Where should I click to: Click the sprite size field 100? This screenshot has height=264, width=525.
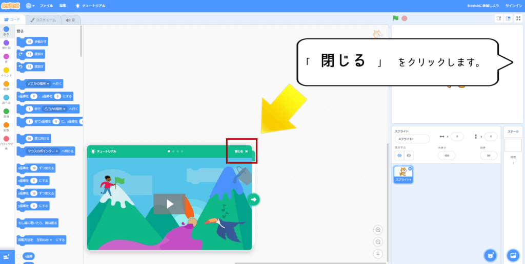(x=447, y=156)
